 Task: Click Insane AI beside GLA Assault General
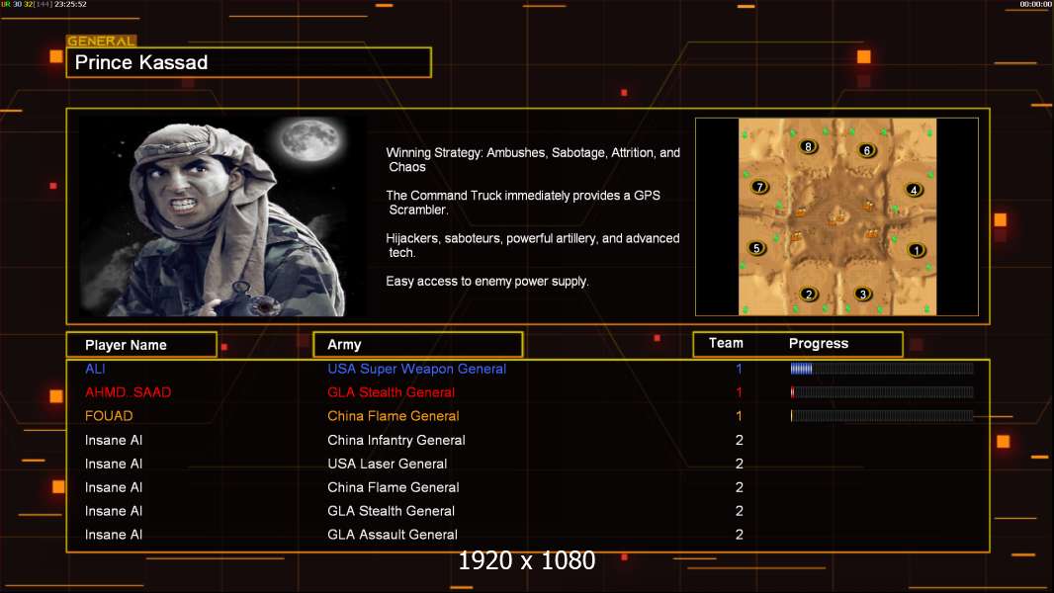[114, 535]
